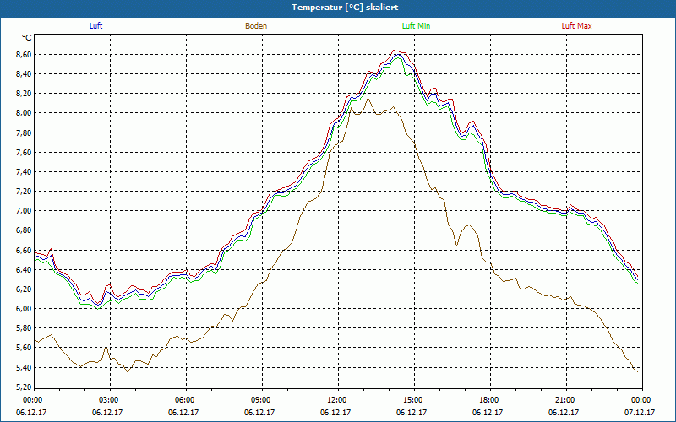Click the 5,80 y-axis value
676x422 pixels.
[x=24, y=327]
